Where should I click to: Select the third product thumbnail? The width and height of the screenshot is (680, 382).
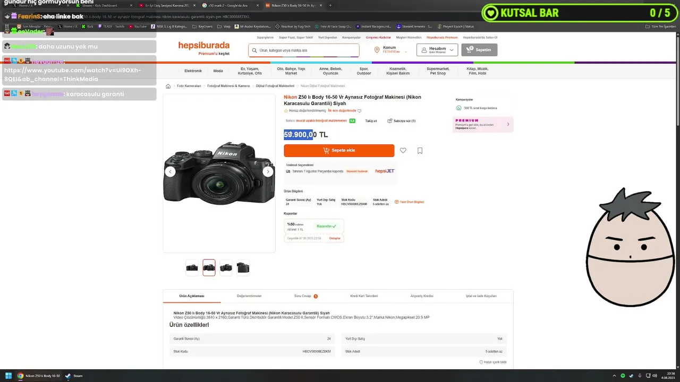point(226,267)
